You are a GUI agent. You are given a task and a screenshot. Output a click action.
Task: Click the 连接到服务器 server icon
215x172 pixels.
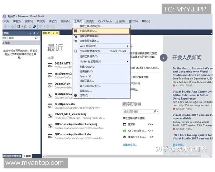click(76, 41)
